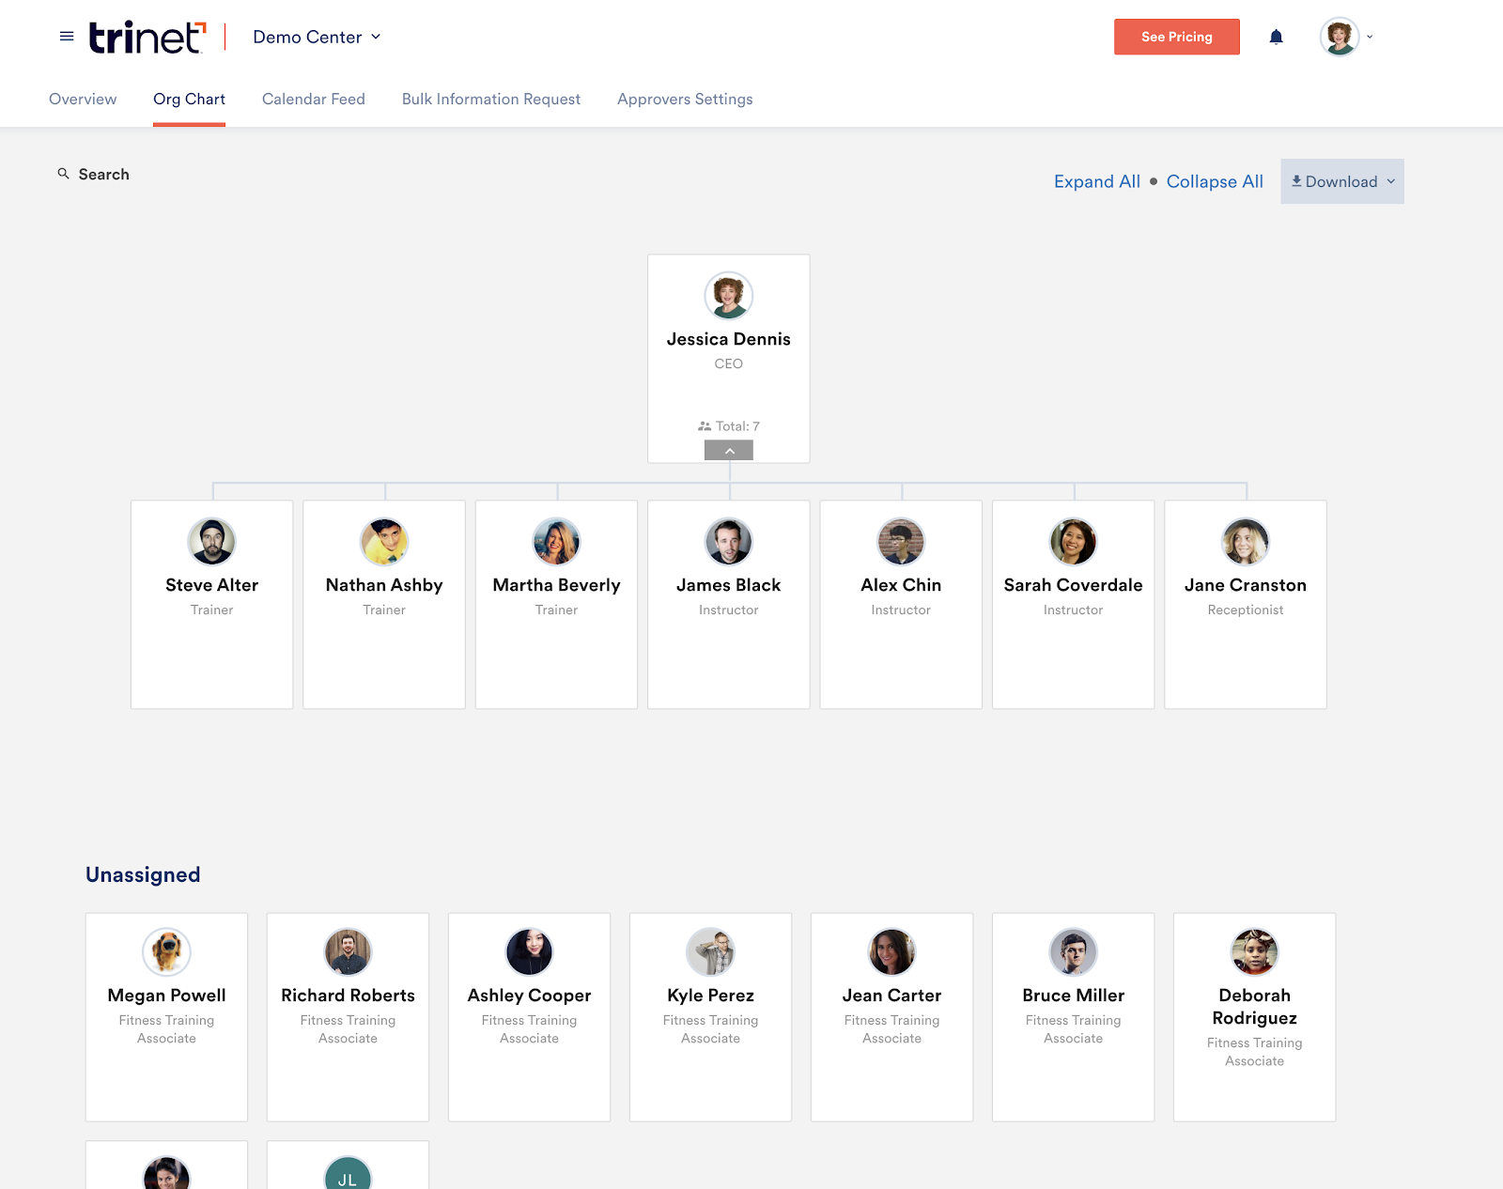
Task: Click the Collapse All link
Action: 1215,181
